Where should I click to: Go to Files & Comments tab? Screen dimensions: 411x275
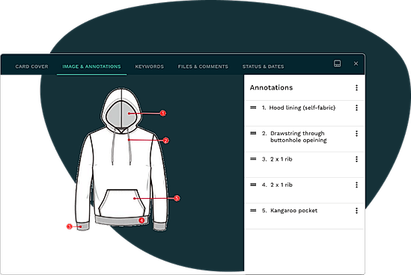(203, 67)
